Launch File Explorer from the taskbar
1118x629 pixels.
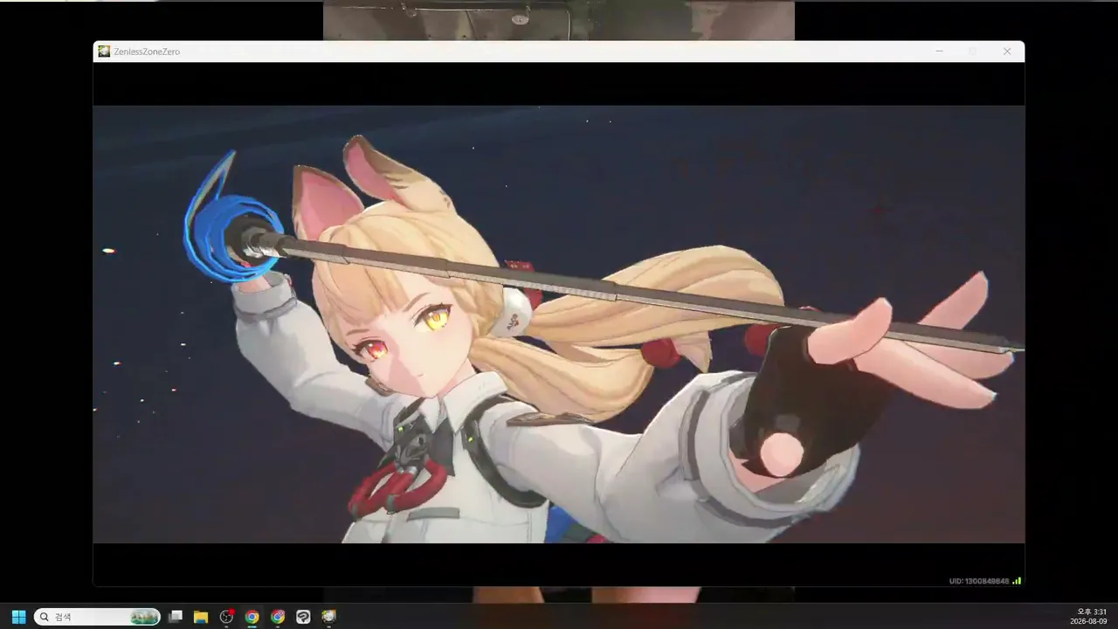pyautogui.click(x=201, y=617)
